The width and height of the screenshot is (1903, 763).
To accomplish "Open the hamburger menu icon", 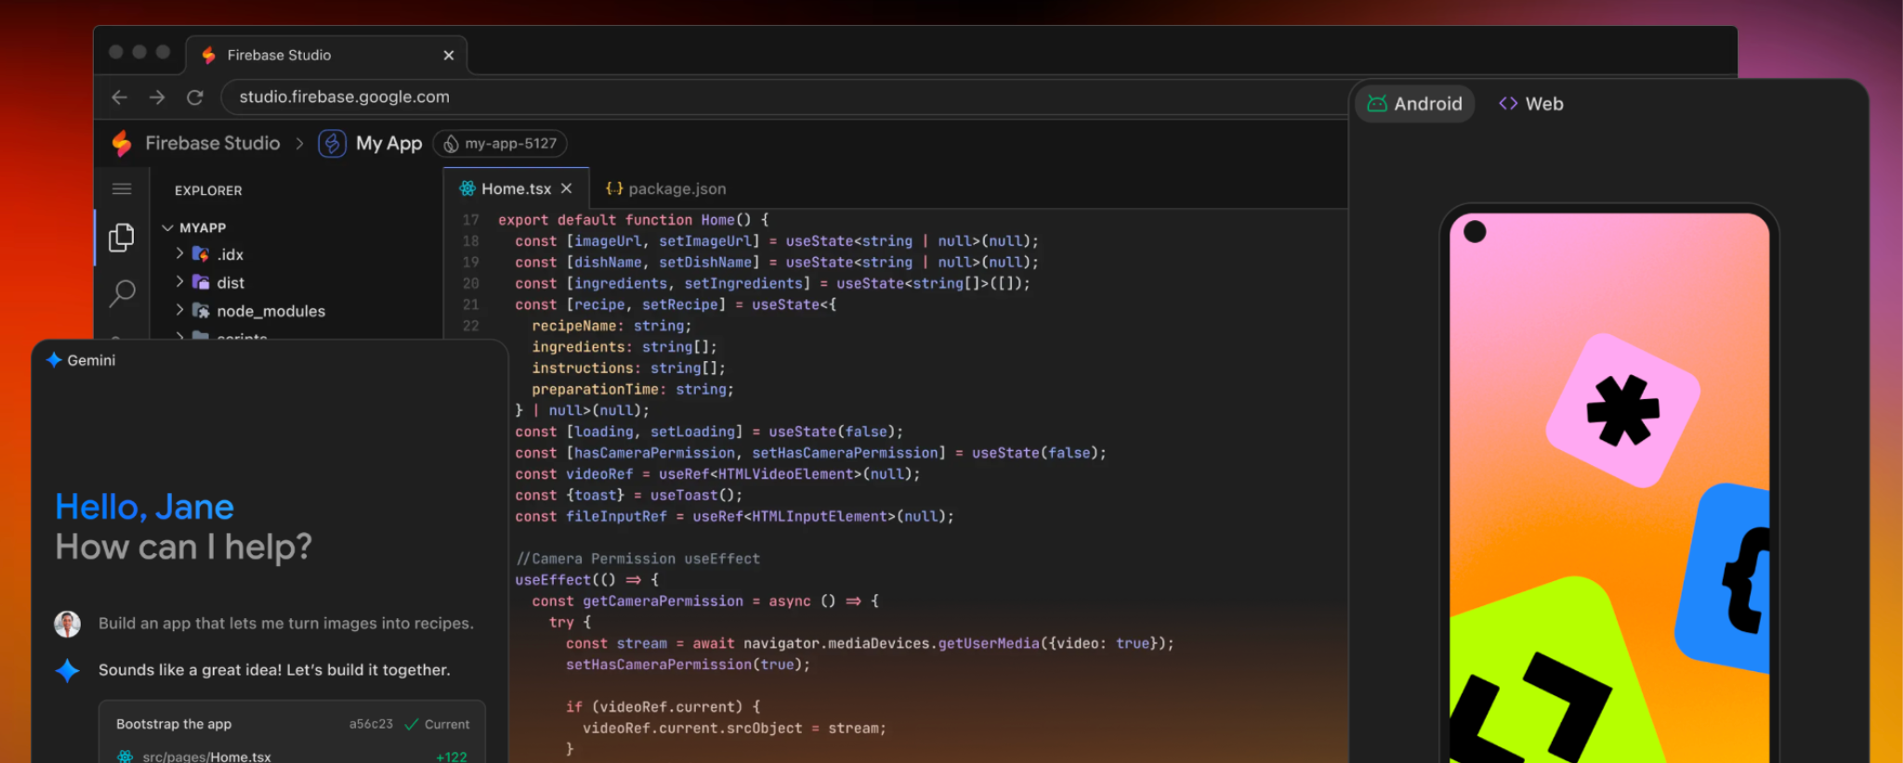I will click(122, 189).
